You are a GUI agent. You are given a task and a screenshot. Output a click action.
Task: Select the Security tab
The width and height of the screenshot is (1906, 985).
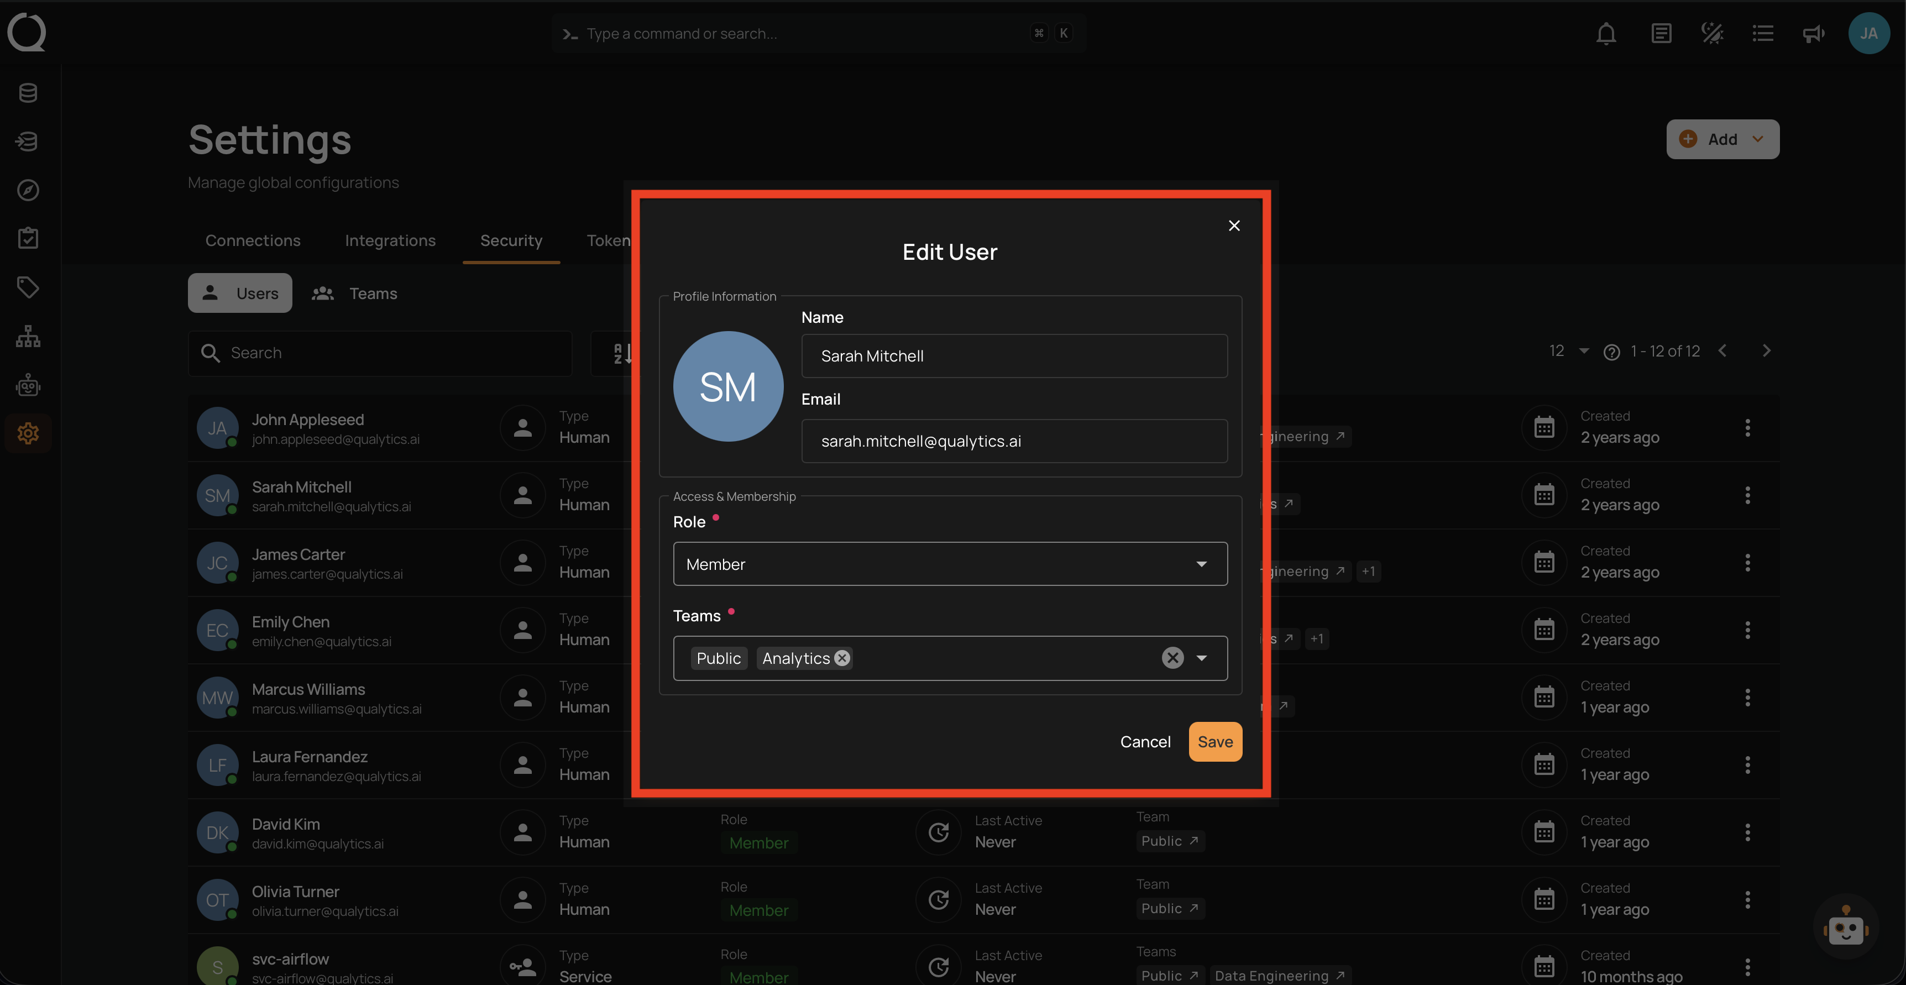pyautogui.click(x=511, y=240)
